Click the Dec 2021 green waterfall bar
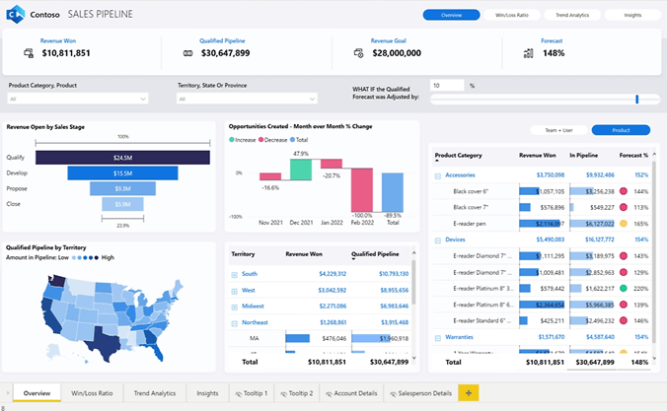 pyautogui.click(x=301, y=170)
